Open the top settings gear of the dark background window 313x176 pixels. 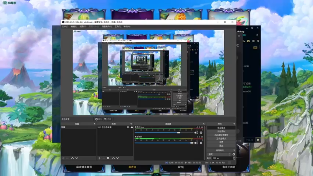pyautogui.click(x=252, y=28)
